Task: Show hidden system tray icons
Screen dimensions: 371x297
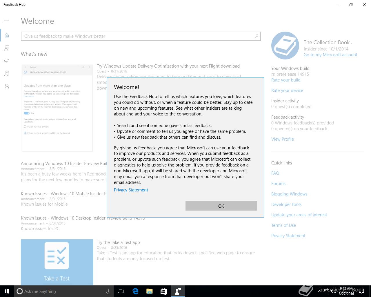Action: click(319, 291)
